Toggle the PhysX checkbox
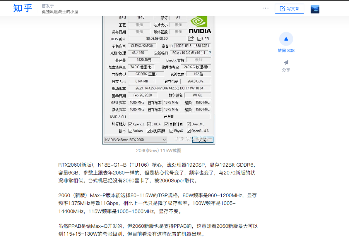The image size is (349, 240). coord(171,131)
